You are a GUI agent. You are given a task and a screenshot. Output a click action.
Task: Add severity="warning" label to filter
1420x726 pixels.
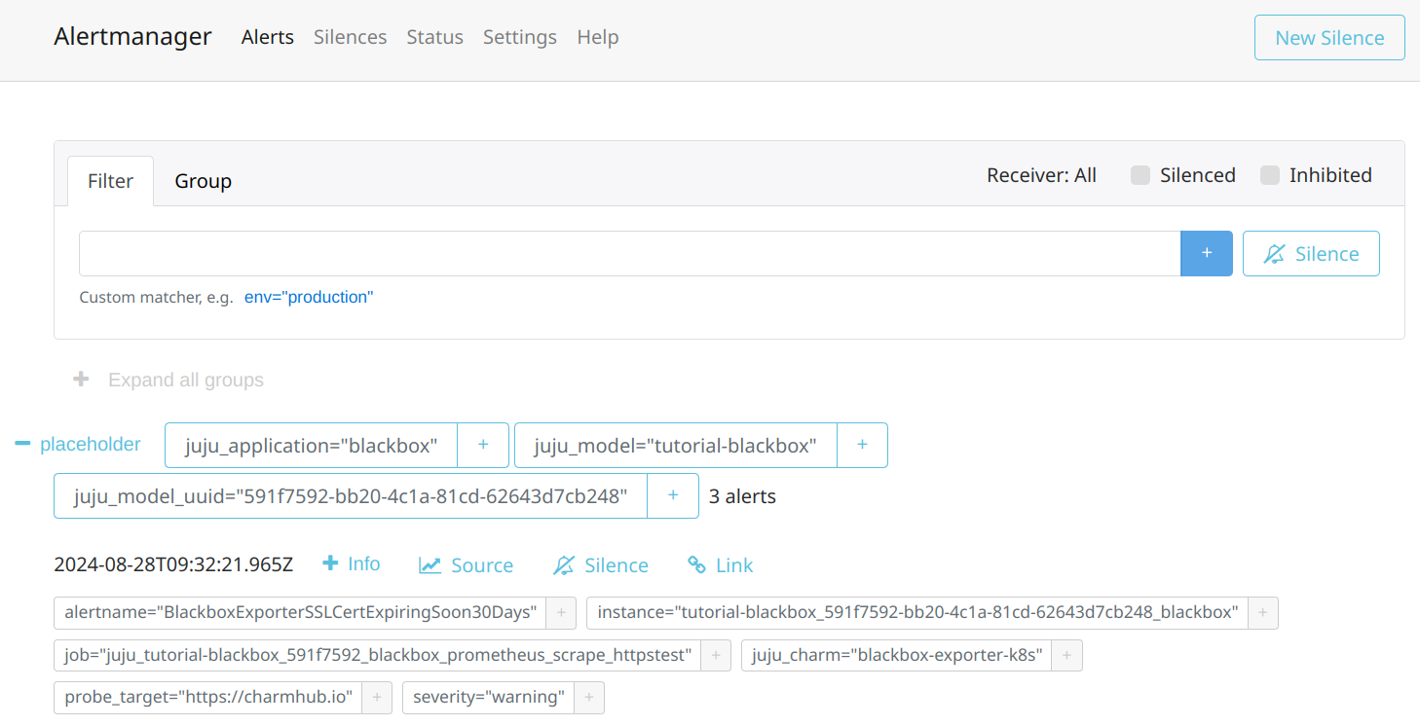589,697
